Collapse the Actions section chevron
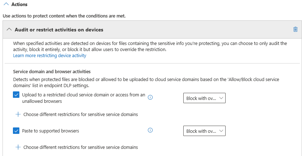 [x=6, y=4]
